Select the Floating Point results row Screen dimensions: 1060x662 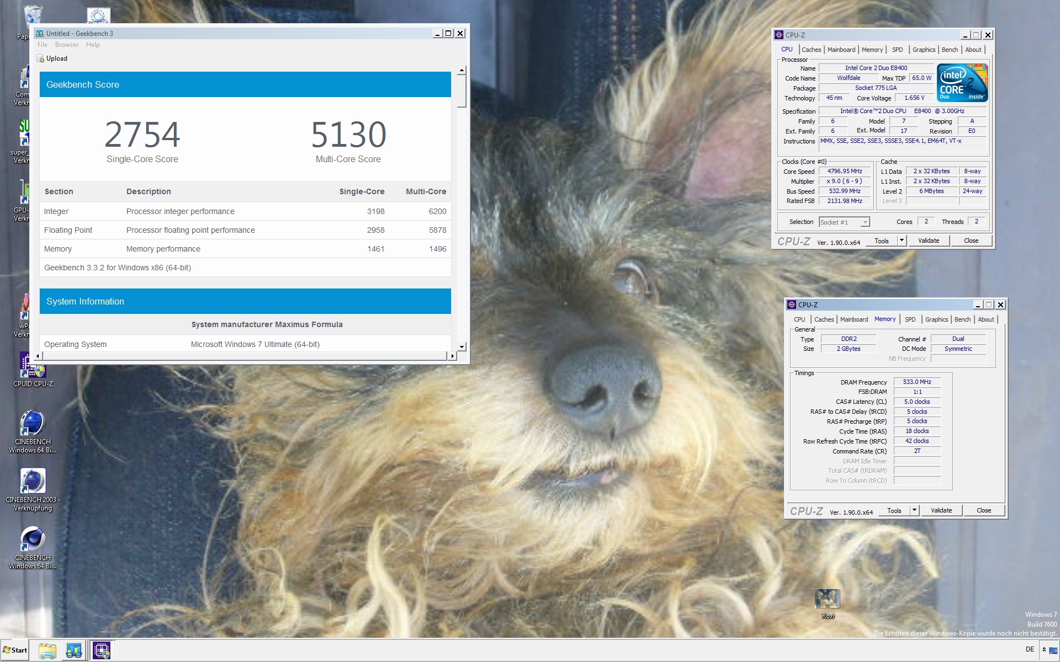point(245,230)
